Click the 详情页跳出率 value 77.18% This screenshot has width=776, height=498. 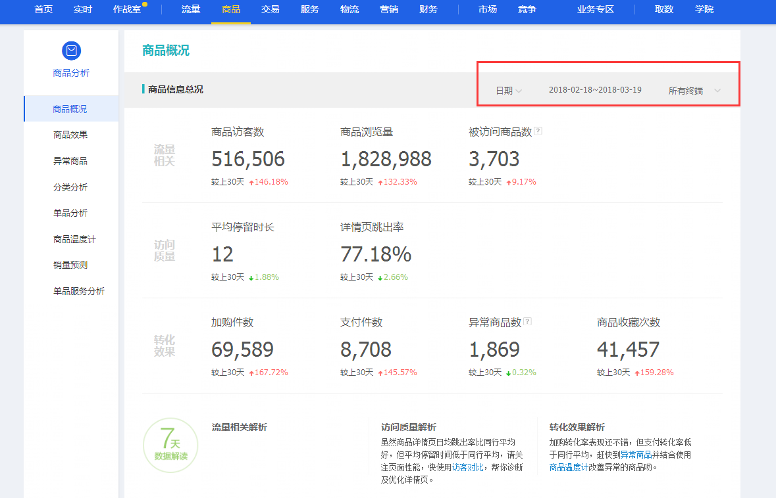pos(376,254)
